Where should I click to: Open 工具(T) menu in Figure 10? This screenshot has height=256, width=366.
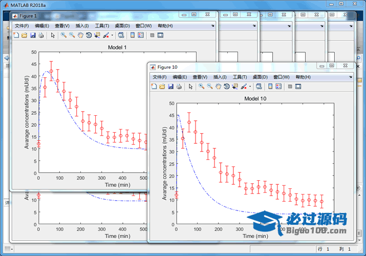240,77
